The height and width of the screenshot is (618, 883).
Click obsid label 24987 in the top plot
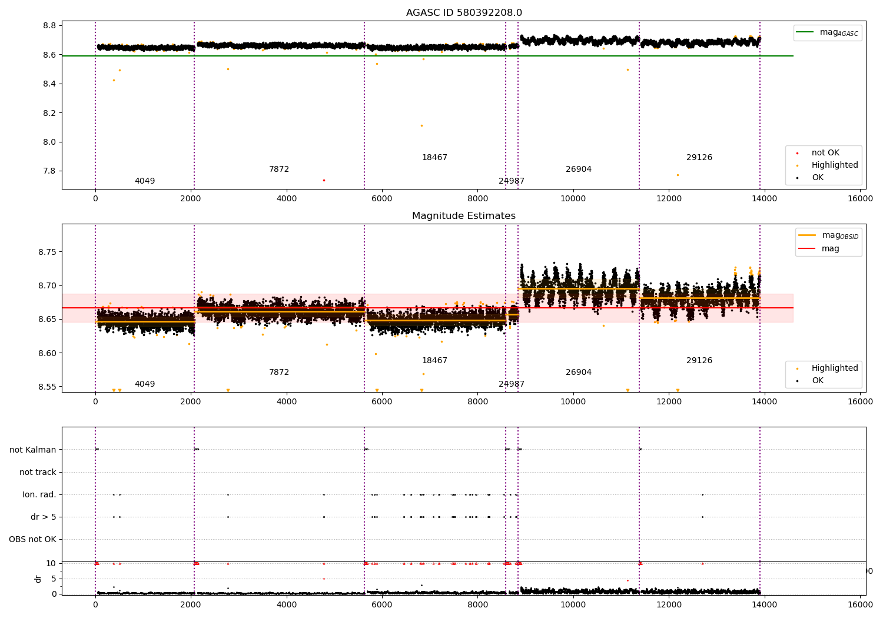pyautogui.click(x=512, y=181)
